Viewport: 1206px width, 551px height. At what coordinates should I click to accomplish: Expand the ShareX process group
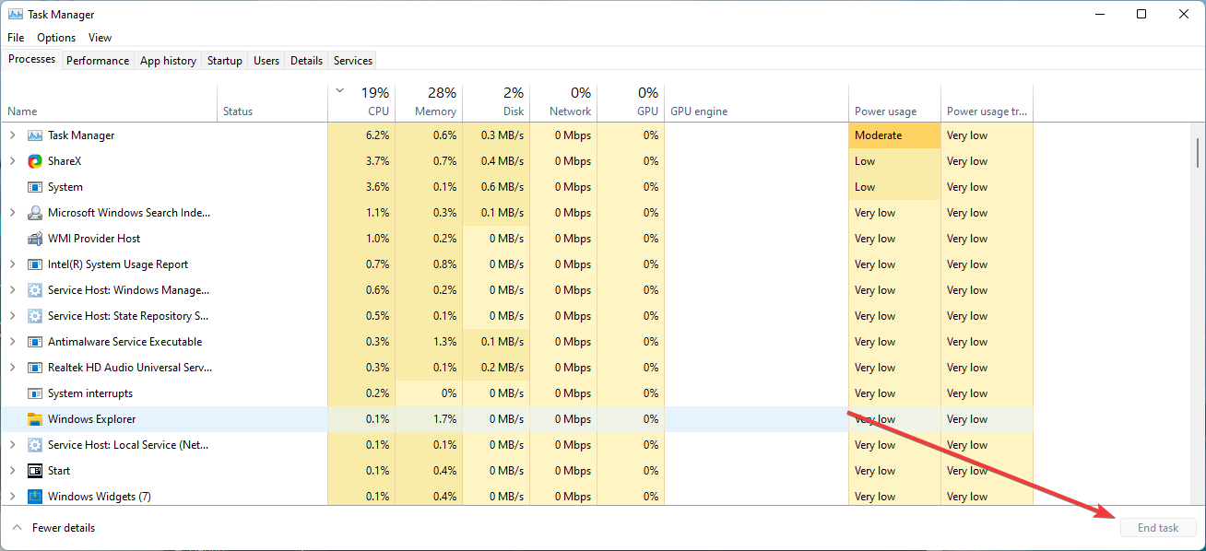tap(12, 161)
